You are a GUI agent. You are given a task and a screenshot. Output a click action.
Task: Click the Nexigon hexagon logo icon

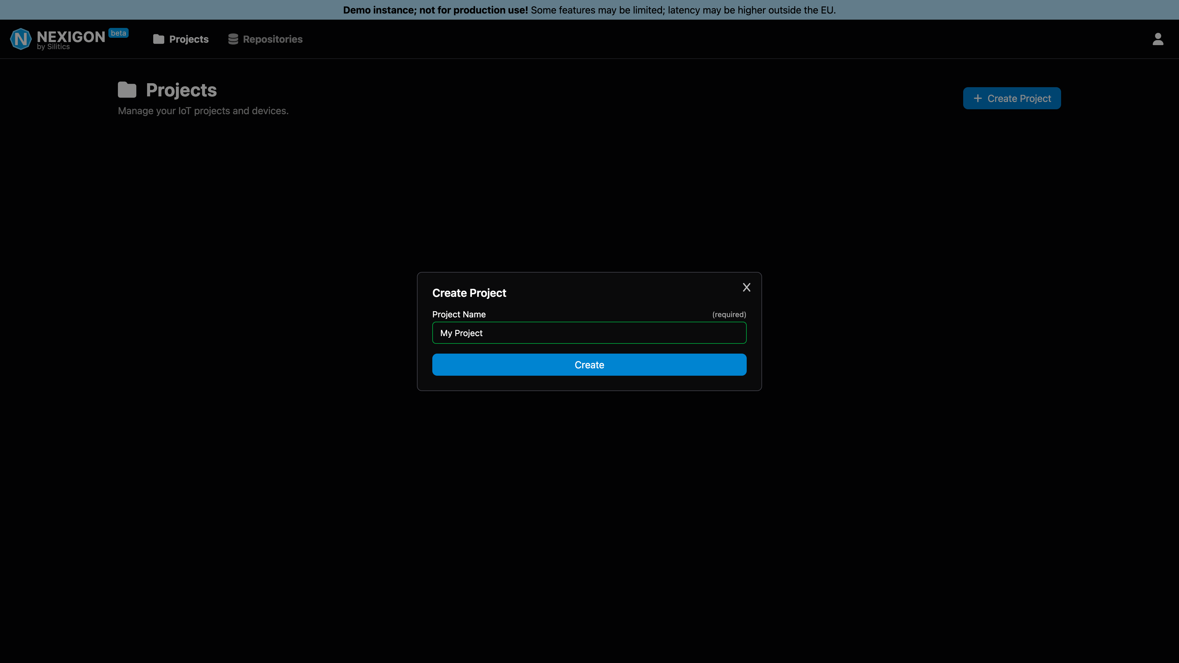21,39
